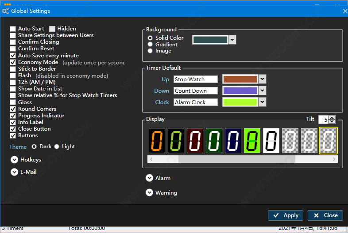Uncheck Round Corners
Viewport: 348px width, 233px height.
pyautogui.click(x=13, y=109)
